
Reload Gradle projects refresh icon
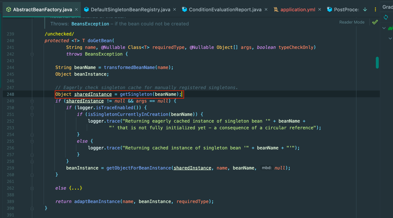(386, 17)
